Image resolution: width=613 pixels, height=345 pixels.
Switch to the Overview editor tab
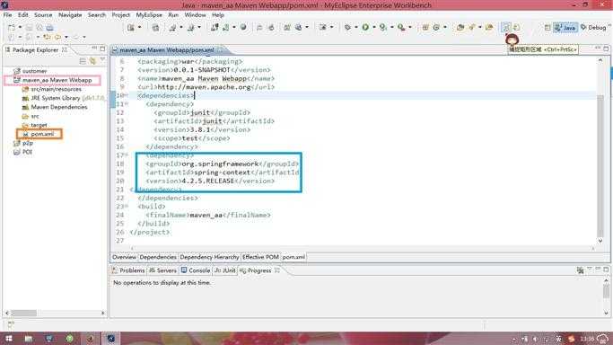pyautogui.click(x=124, y=257)
